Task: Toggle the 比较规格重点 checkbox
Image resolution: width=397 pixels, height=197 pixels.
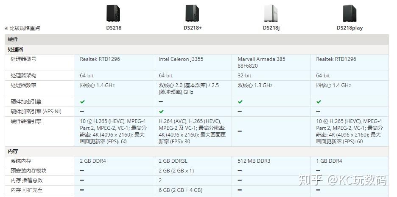Action: coord(6,28)
